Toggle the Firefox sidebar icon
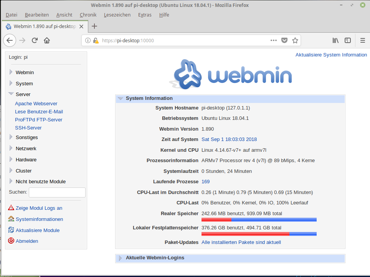Viewport: 370px width, 277px height. tap(348, 40)
